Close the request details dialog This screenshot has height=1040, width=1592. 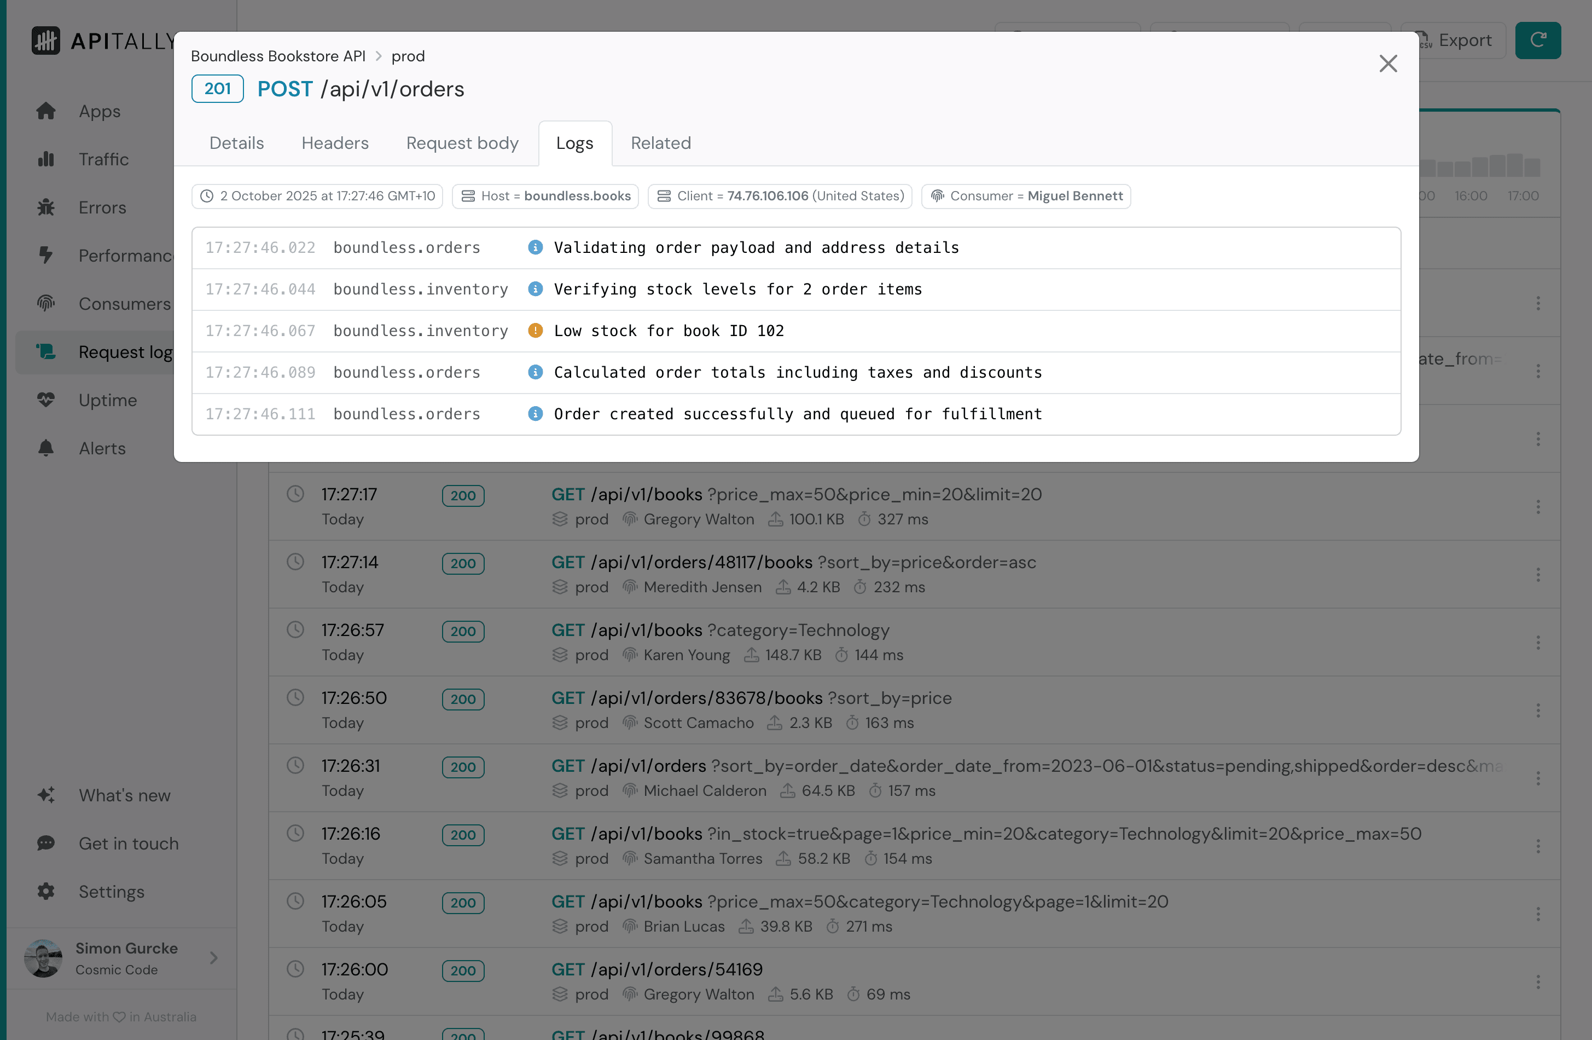(1388, 63)
